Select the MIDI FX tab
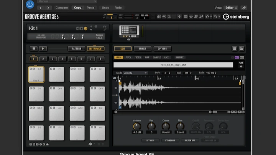Viewport: 276px width, 155px height. (x=180, y=57)
